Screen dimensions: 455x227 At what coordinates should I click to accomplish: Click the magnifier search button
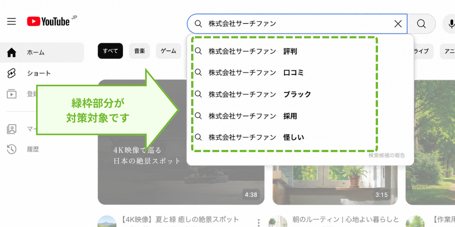(x=421, y=24)
